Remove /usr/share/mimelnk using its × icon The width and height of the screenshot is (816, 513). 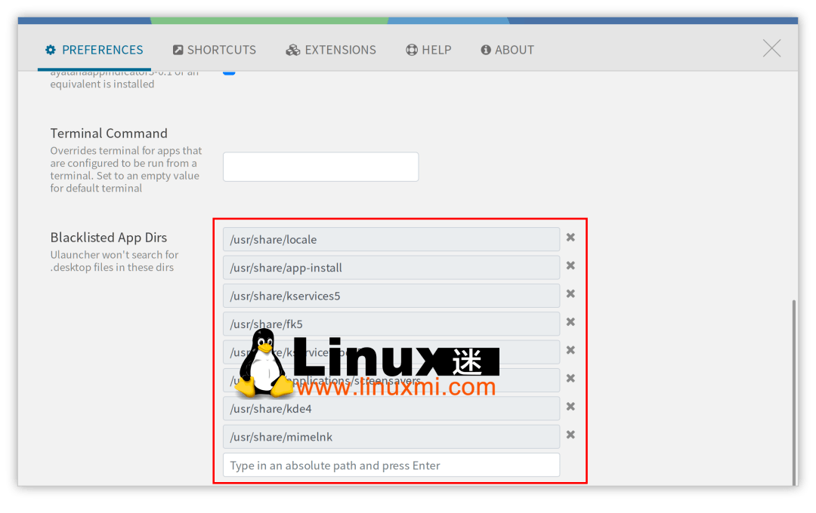tap(570, 435)
